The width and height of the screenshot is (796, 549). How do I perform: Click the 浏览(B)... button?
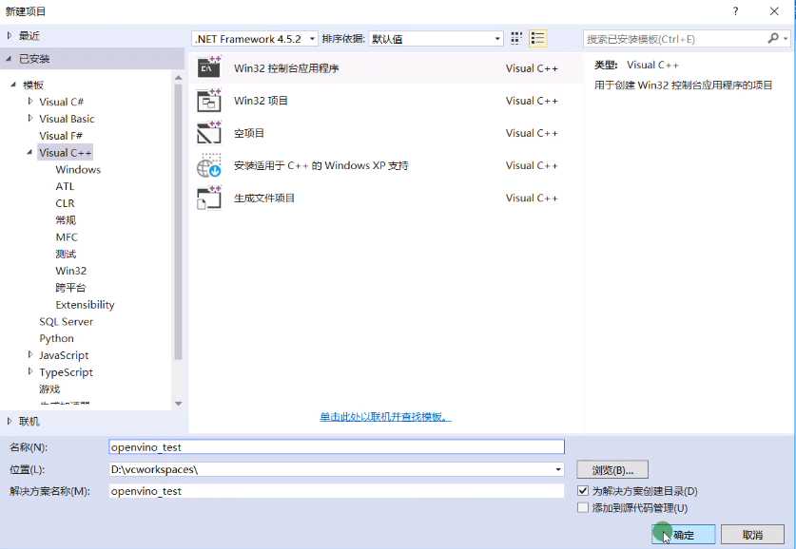point(612,470)
